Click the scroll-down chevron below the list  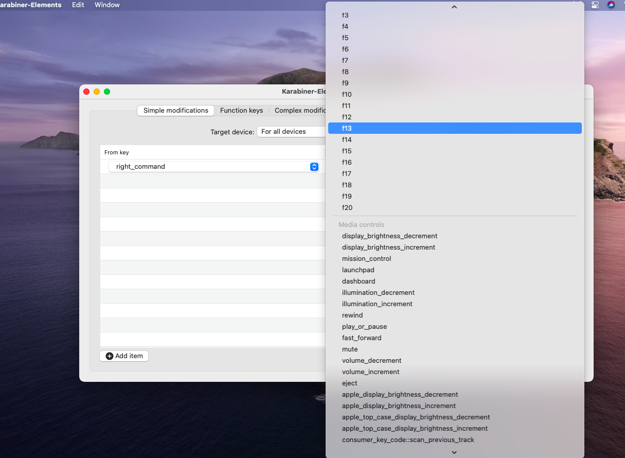(454, 452)
